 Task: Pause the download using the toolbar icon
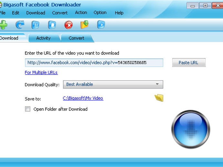36,25
